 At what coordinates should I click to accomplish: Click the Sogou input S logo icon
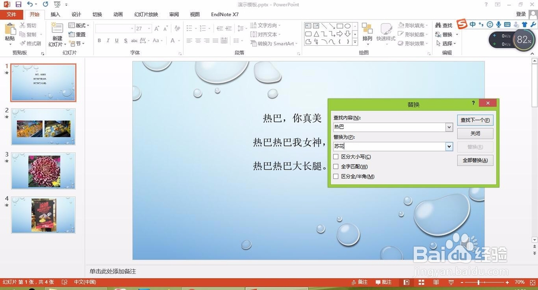(462, 24)
